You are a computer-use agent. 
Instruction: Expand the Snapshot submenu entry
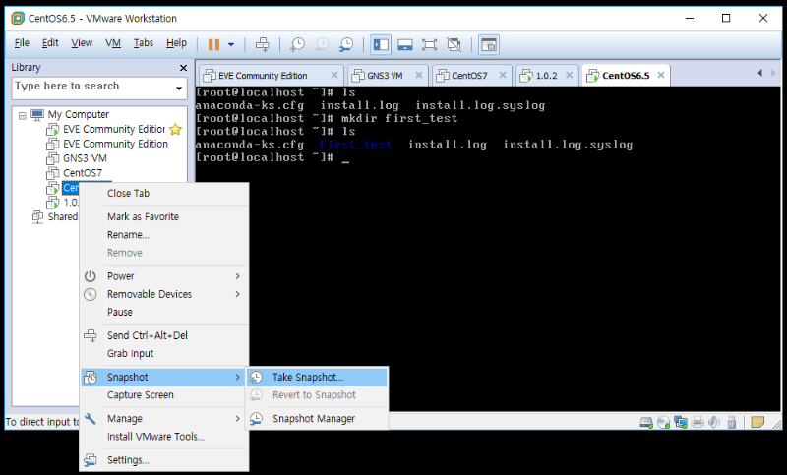pyautogui.click(x=164, y=378)
